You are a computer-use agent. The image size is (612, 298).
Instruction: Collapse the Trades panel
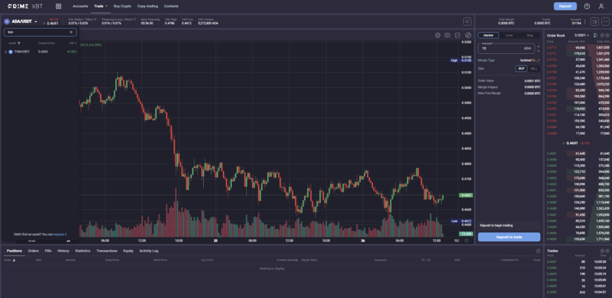607,250
